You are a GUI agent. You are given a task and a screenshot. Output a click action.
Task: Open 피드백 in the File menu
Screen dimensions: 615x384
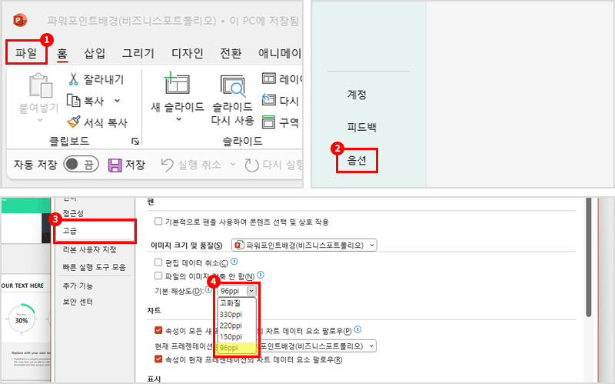(361, 127)
